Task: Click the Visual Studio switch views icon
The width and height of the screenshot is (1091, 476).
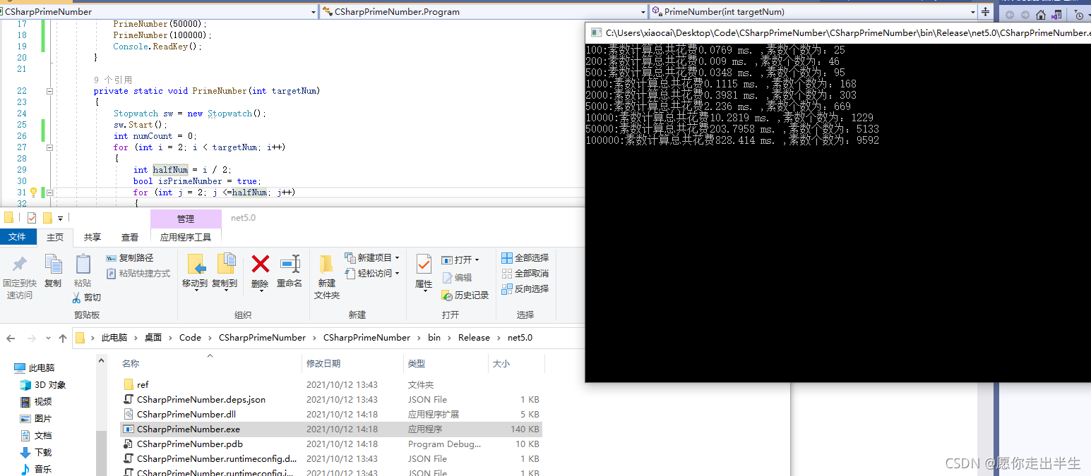Action: point(1056,15)
